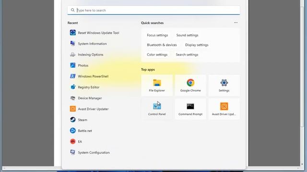Launch Indexing Options via its icon
This screenshot has width=307, height=172.
click(x=72, y=54)
